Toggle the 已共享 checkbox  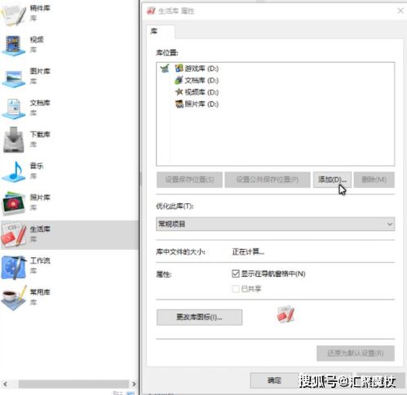[x=236, y=289]
